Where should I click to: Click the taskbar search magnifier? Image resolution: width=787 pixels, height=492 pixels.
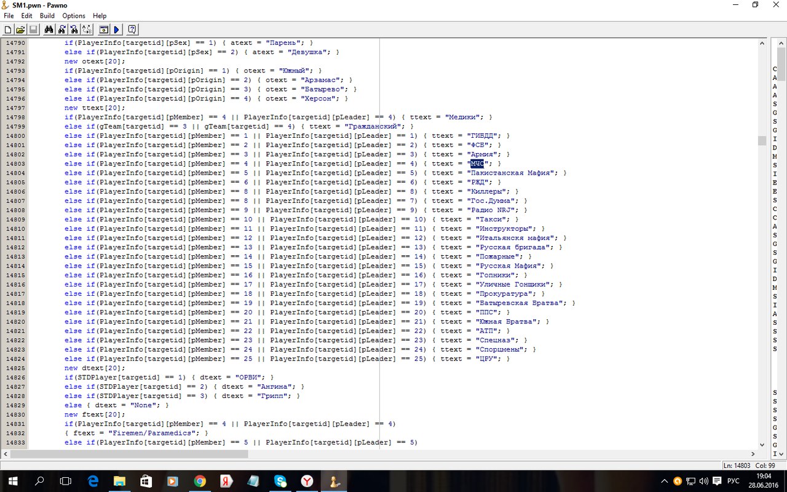pyautogui.click(x=39, y=481)
